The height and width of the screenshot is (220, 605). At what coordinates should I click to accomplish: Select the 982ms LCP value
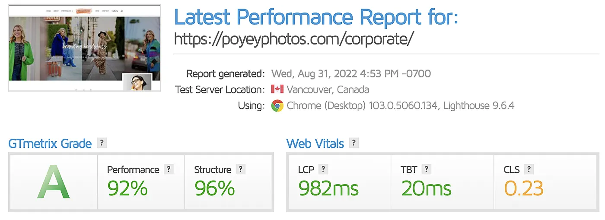(x=328, y=188)
